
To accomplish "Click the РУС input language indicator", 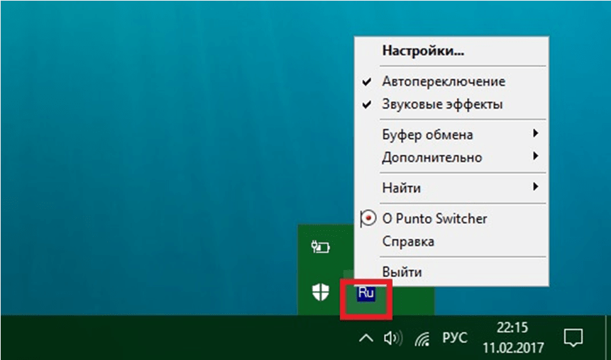I will coord(455,338).
